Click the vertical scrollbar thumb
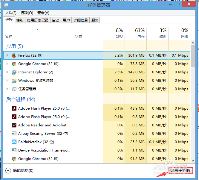The width and height of the screenshot is (199, 180). pyautogui.click(x=193, y=56)
